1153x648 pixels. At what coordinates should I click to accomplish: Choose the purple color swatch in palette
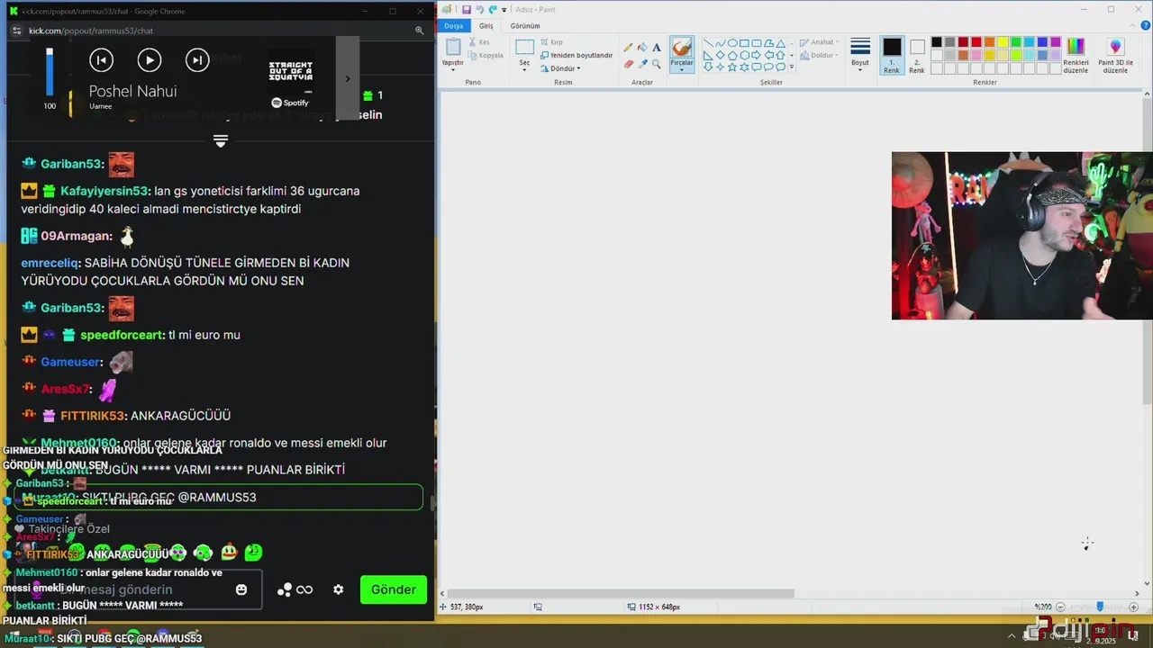coord(1055,42)
